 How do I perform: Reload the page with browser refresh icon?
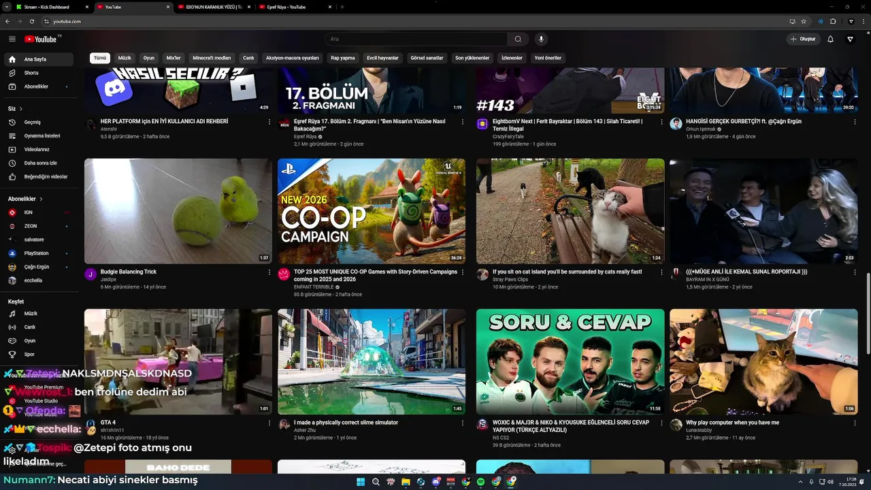pos(31,22)
